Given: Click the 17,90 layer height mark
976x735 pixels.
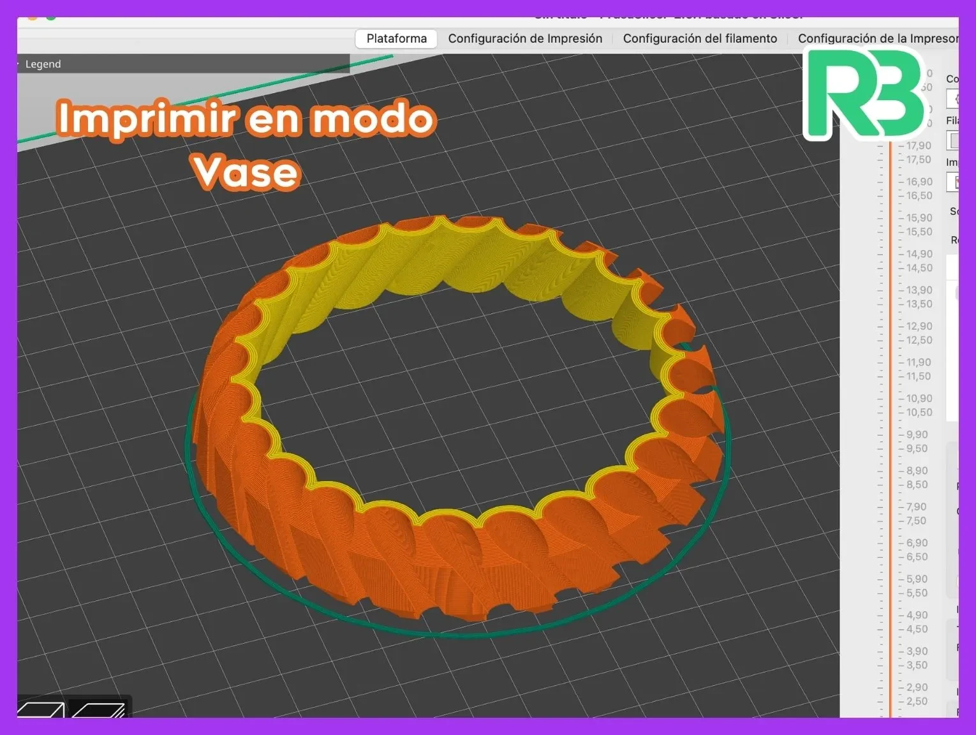Looking at the screenshot, I should point(919,145).
